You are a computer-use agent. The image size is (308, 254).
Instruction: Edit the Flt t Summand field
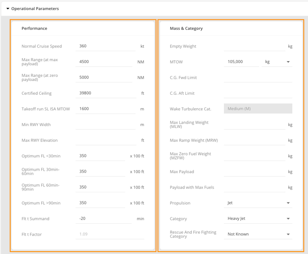(104, 219)
